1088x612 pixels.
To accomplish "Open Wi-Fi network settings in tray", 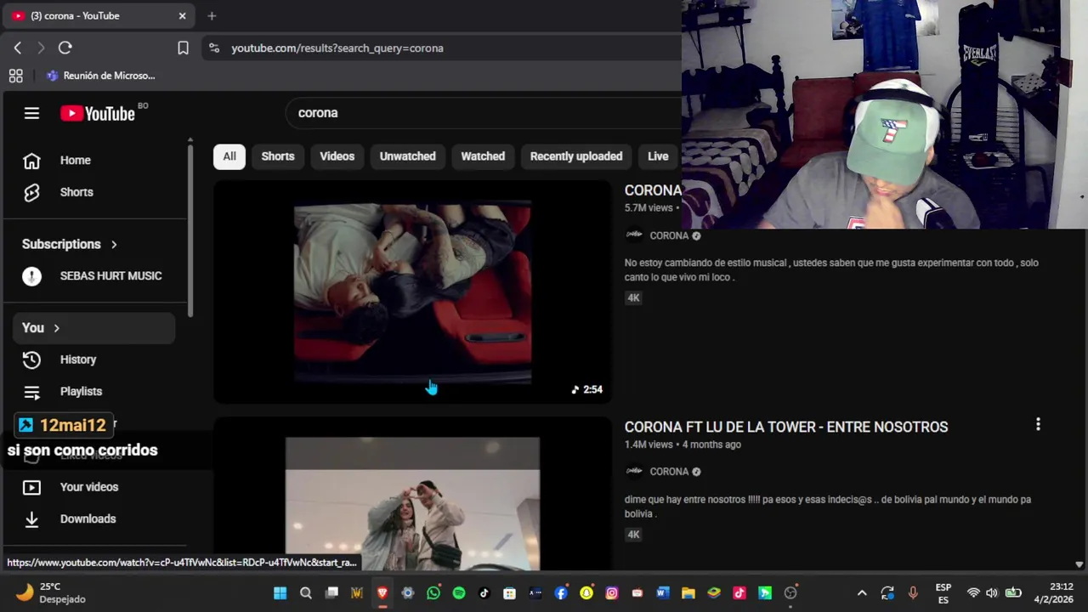I will pos(973,593).
